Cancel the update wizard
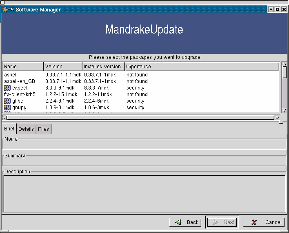289x233 pixels. (264, 222)
